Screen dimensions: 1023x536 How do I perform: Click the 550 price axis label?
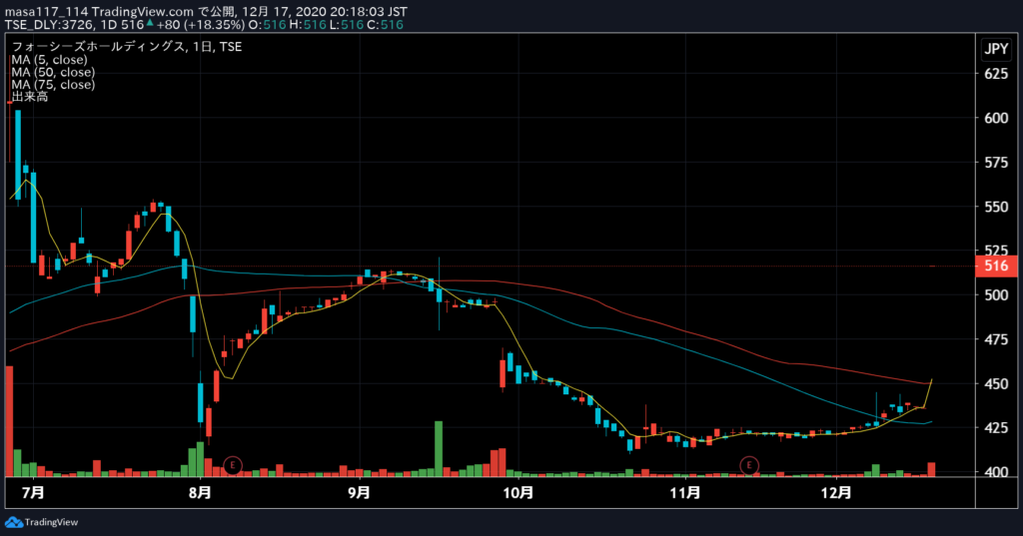(996, 207)
